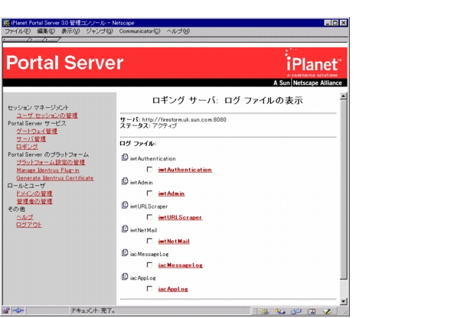Screen dimensions: 467x318
Task: Open the ロギング sidebar link
Action: click(x=27, y=147)
